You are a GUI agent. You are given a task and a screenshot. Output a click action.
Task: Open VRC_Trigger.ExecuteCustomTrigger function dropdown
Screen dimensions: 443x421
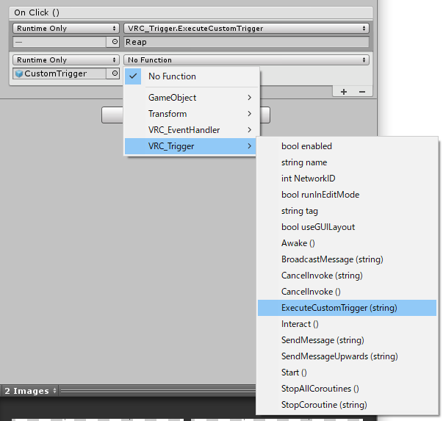pos(246,28)
